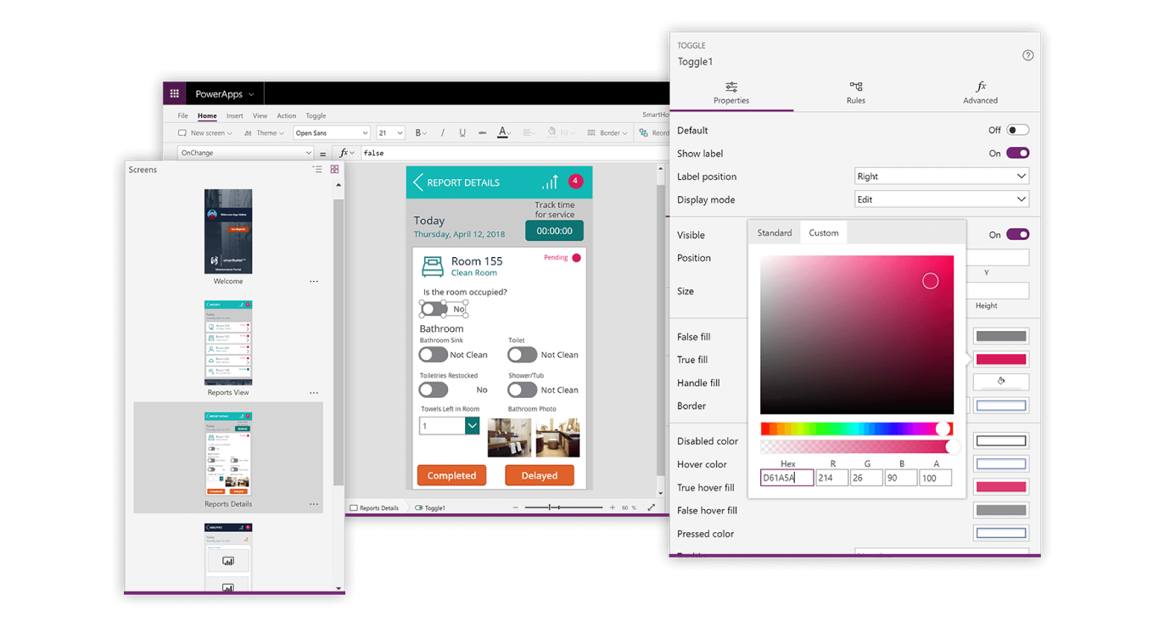
Task: Switch to the Advanced tab
Action: (980, 93)
